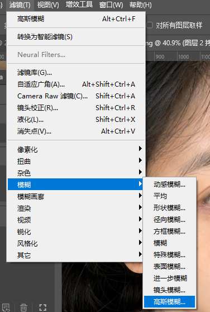Viewport: 210px width, 312px height.
Task: Apply plain 模糊 in submenu
Action: pyautogui.click(x=169, y=243)
